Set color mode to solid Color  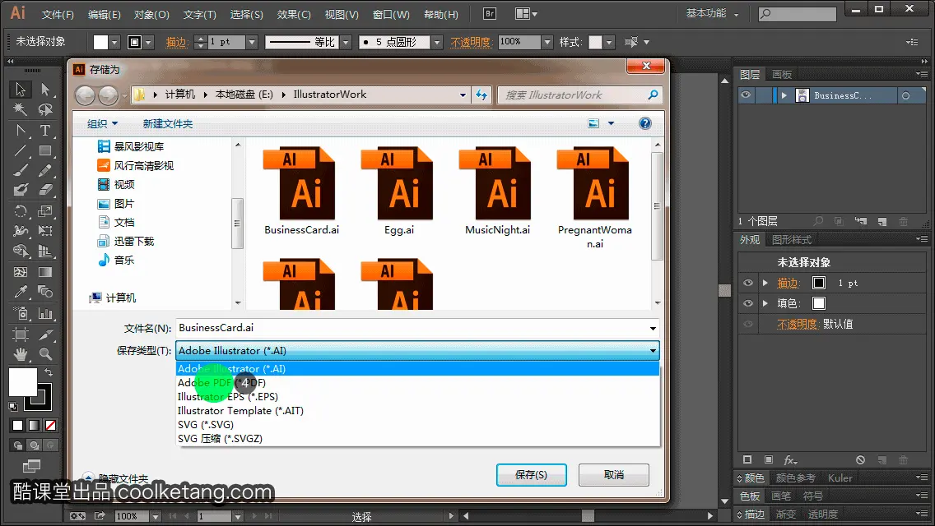point(18,426)
